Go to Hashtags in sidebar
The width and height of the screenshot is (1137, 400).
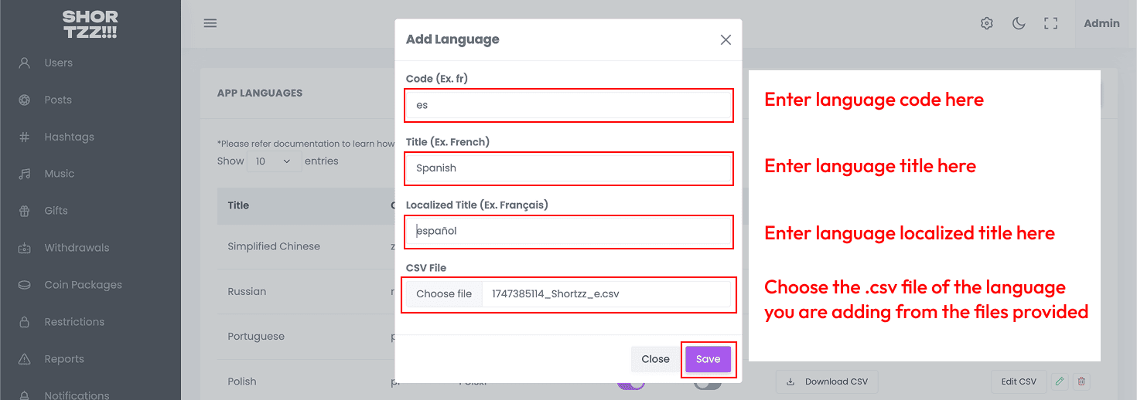tap(69, 137)
